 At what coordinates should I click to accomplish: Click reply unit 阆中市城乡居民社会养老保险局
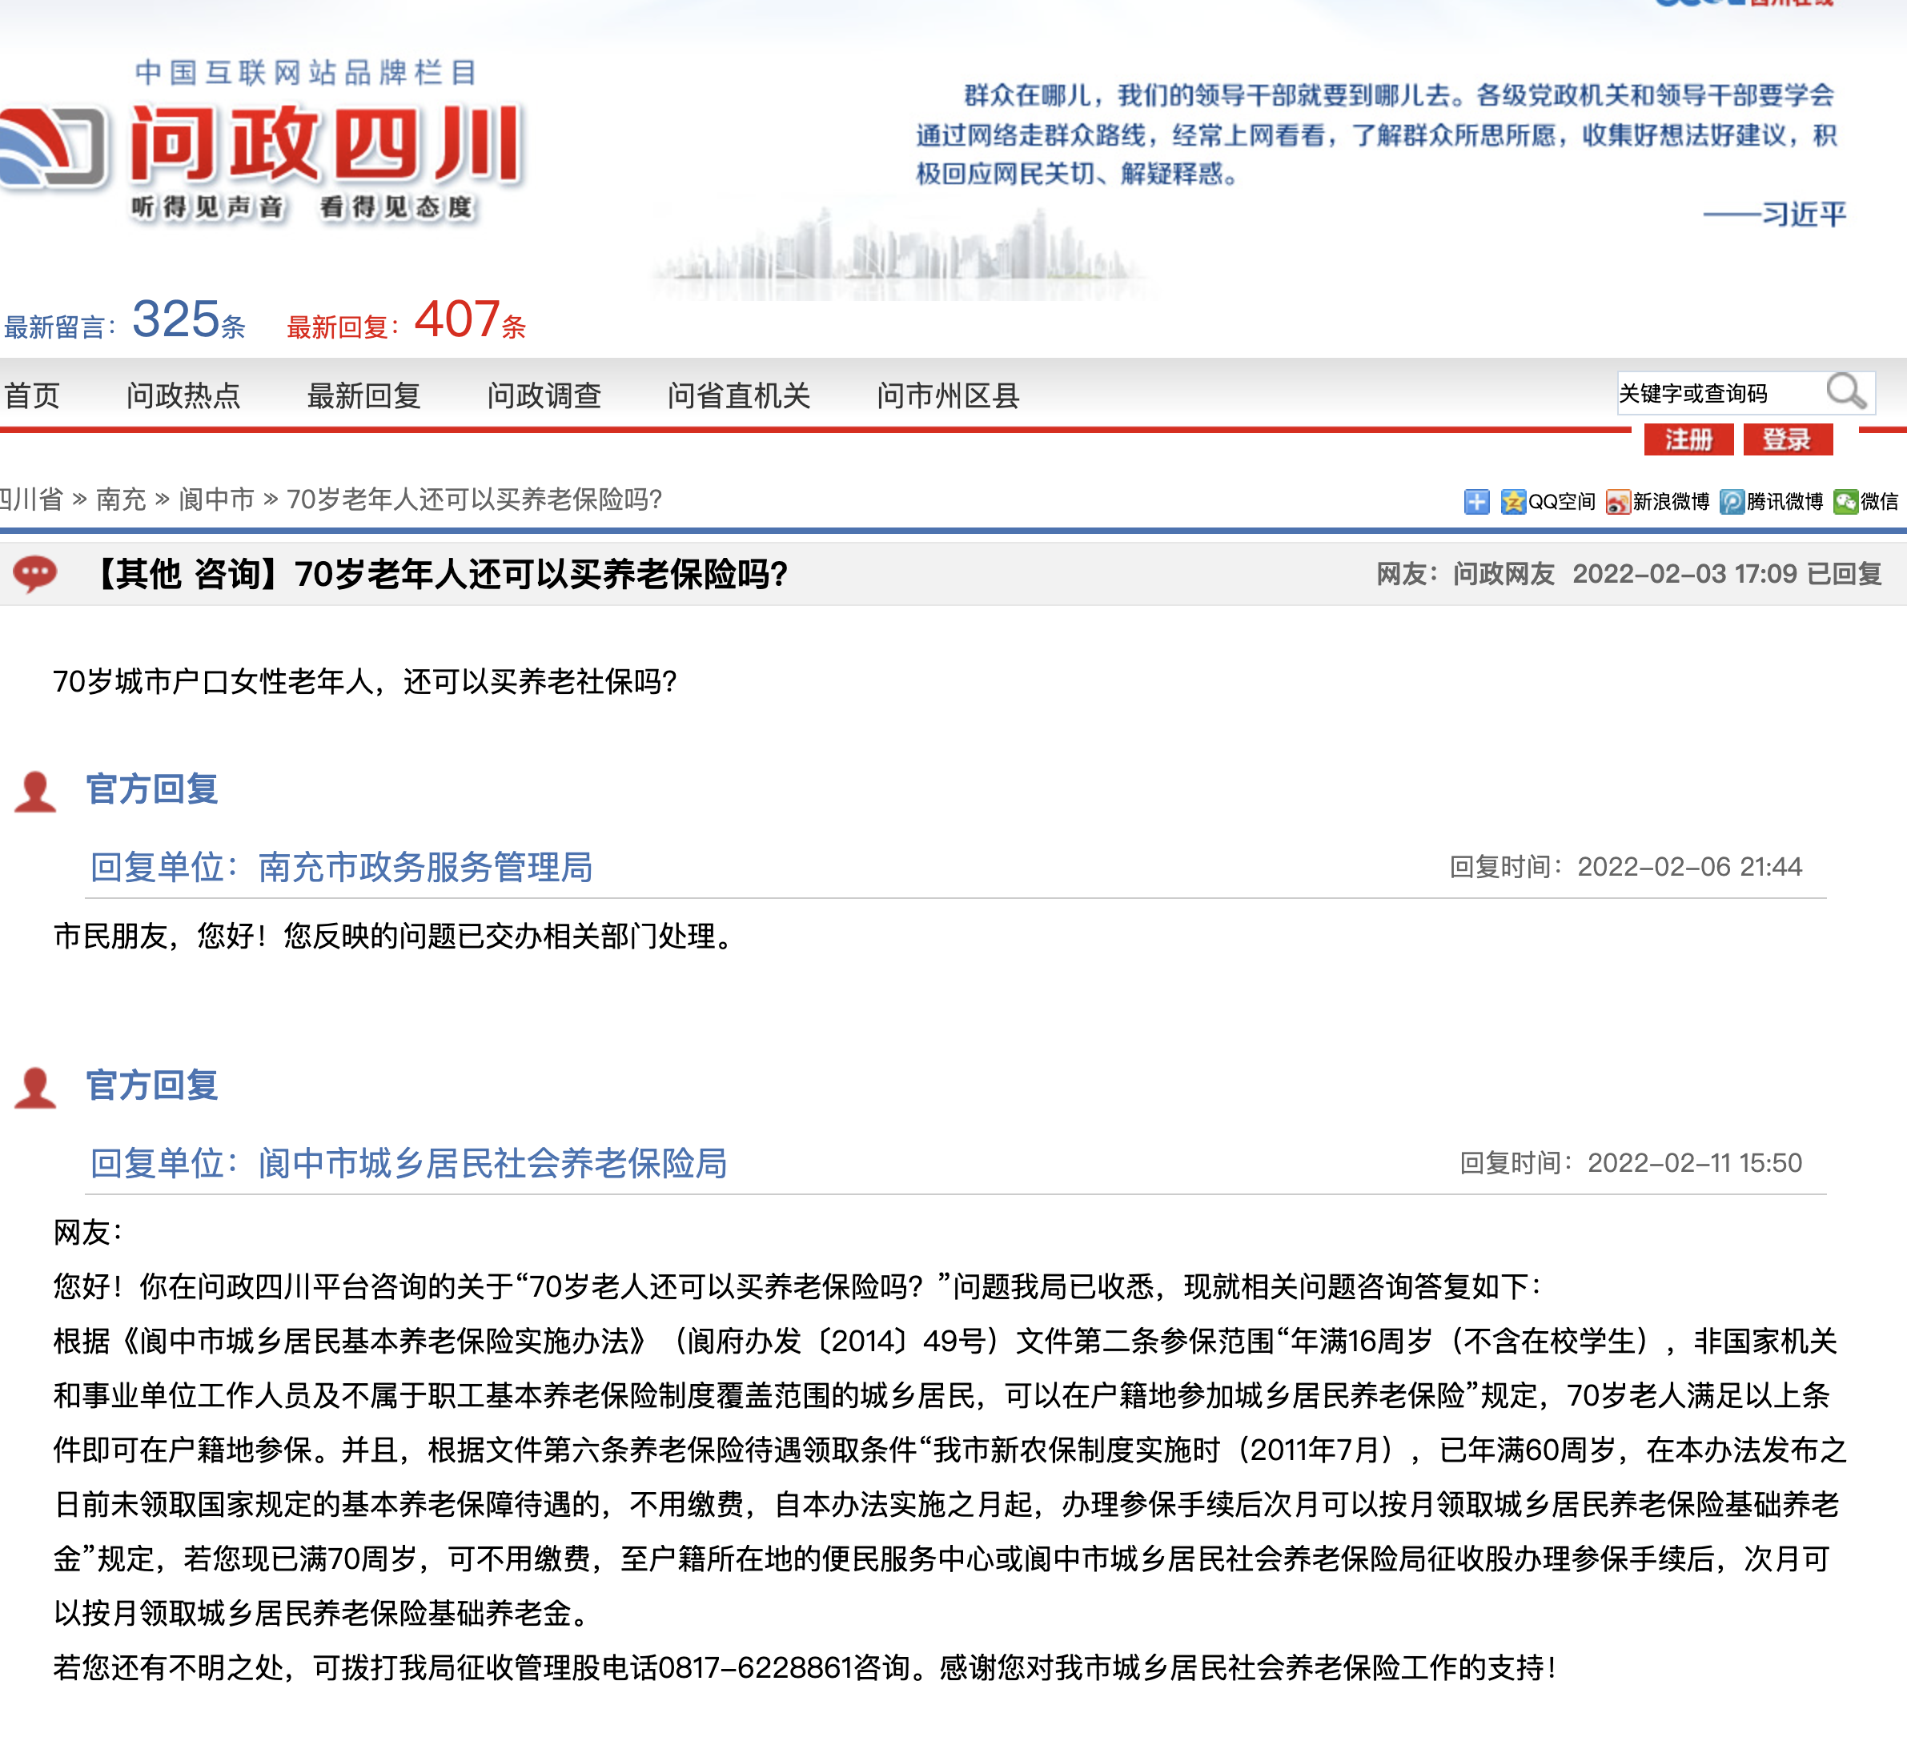coord(493,1162)
